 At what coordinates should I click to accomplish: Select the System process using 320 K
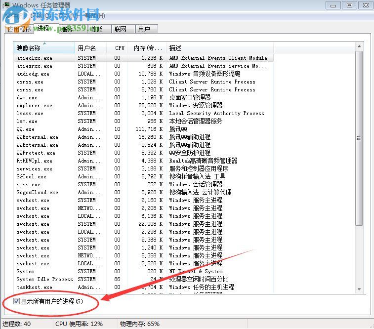point(144,271)
